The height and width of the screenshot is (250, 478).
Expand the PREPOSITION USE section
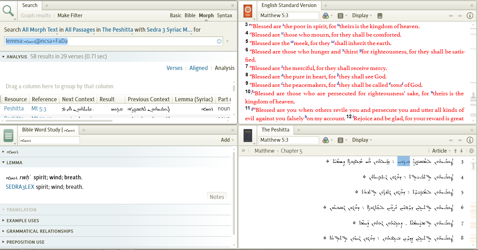coord(4,242)
